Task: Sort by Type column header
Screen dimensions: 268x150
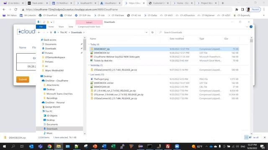Action: [201, 39]
